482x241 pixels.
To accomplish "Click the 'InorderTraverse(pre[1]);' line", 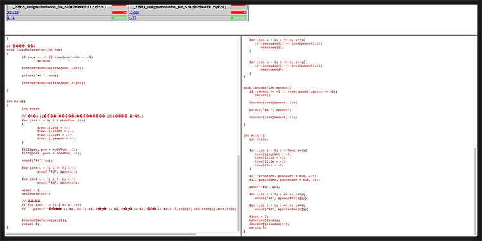I will pyautogui.click(x=45, y=220).
